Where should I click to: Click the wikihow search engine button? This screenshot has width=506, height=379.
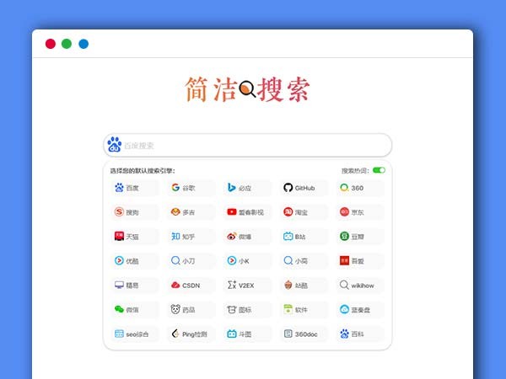click(360, 286)
